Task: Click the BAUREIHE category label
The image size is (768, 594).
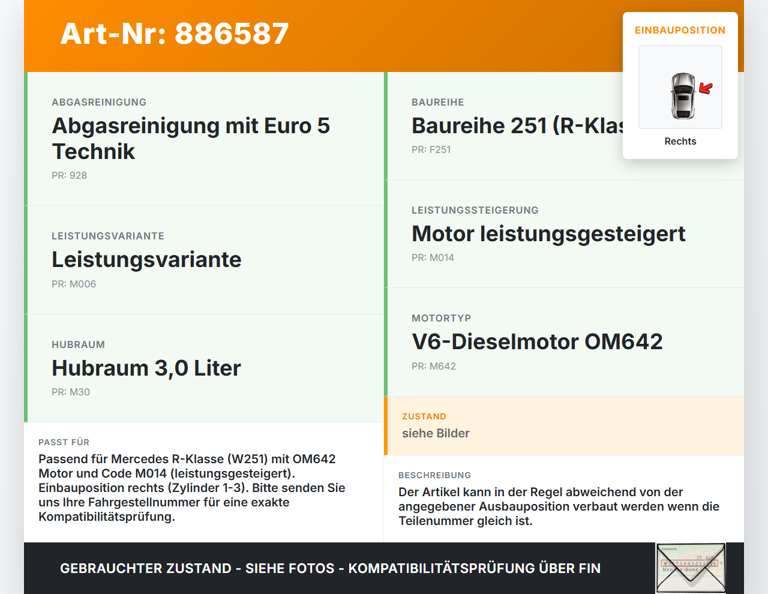Action: click(437, 102)
